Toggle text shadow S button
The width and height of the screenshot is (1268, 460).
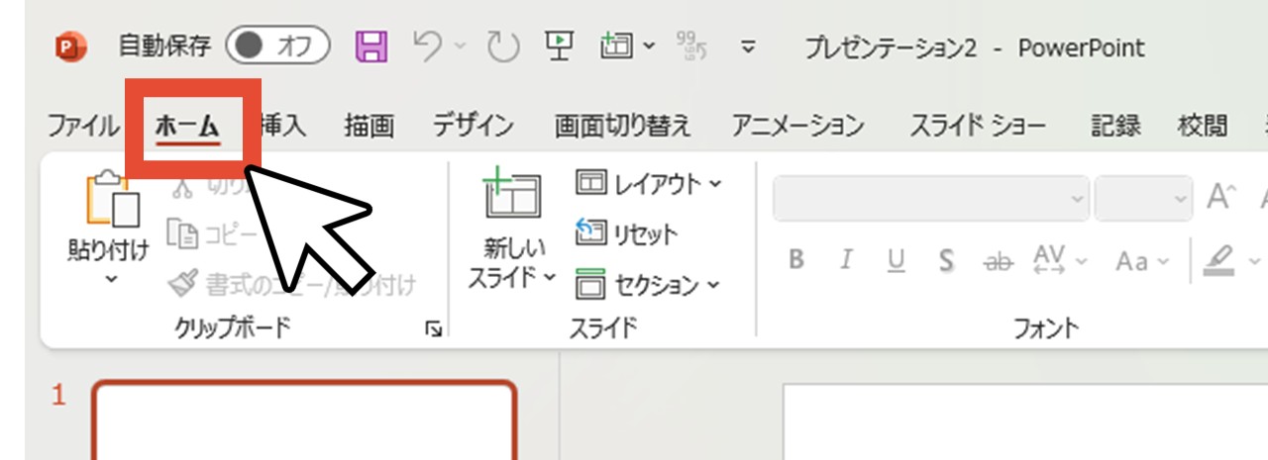coord(947,260)
